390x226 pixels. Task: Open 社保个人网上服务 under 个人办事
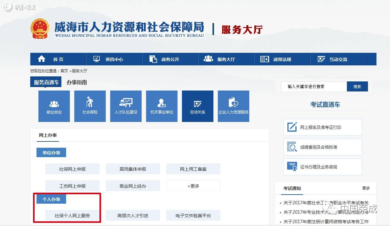point(72,216)
